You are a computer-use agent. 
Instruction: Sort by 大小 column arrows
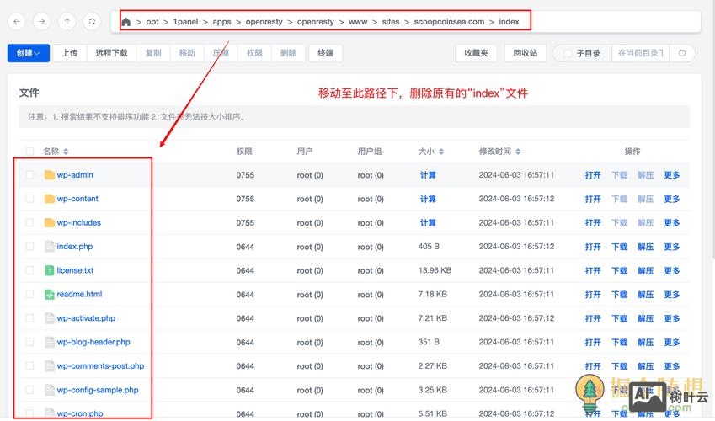[x=441, y=152]
